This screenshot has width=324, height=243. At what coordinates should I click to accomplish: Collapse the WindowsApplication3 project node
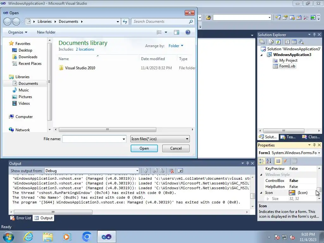(261, 55)
